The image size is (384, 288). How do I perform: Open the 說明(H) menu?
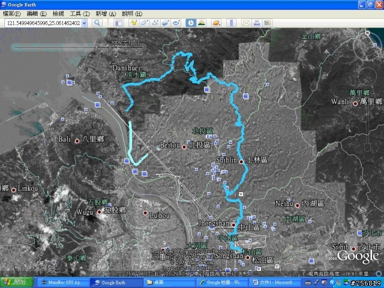(x=132, y=14)
